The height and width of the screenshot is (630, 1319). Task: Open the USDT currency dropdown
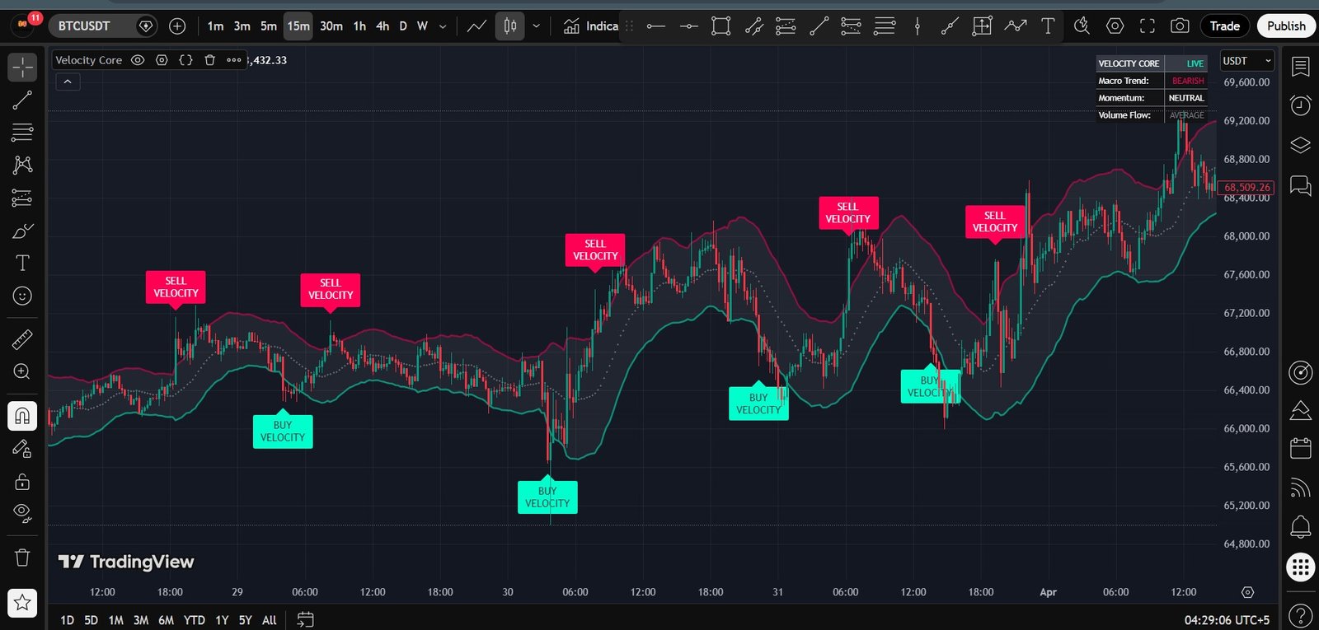pyautogui.click(x=1246, y=61)
